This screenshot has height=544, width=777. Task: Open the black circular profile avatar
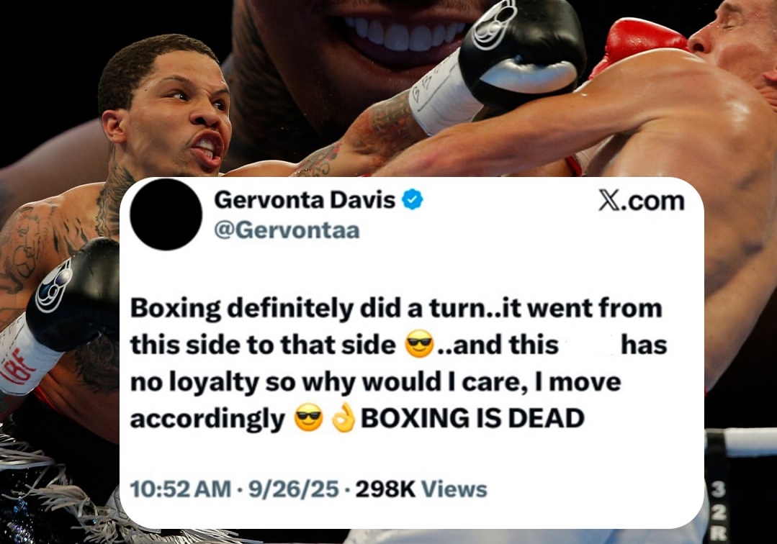coord(166,214)
